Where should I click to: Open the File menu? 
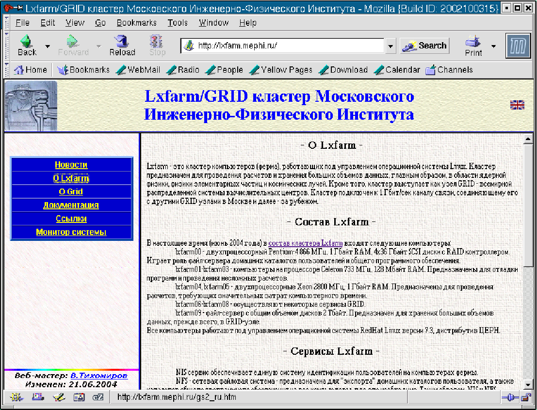pyautogui.click(x=23, y=23)
